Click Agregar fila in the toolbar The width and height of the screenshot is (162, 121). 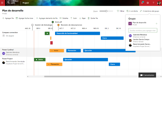(8, 18)
